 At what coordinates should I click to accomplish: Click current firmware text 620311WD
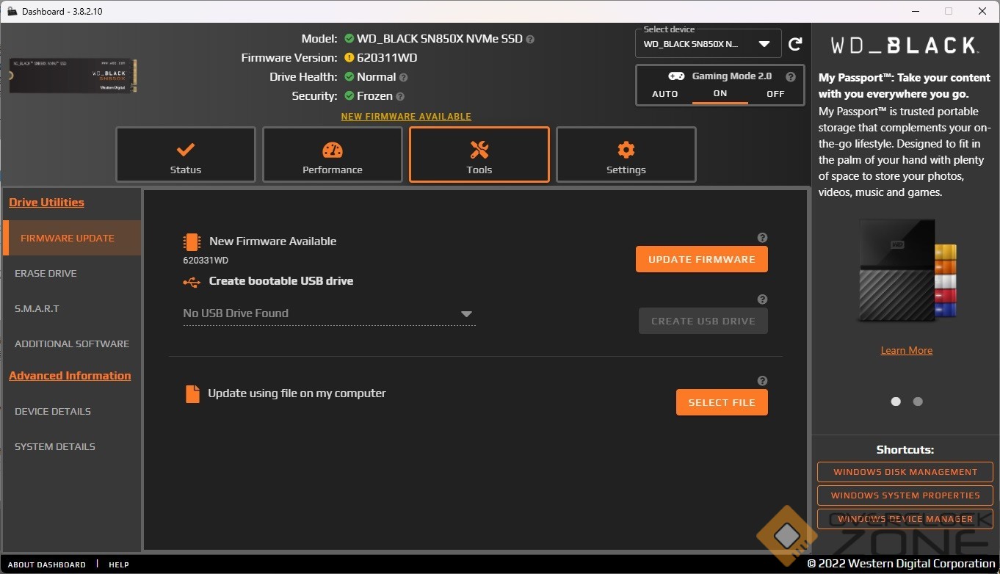(x=387, y=58)
